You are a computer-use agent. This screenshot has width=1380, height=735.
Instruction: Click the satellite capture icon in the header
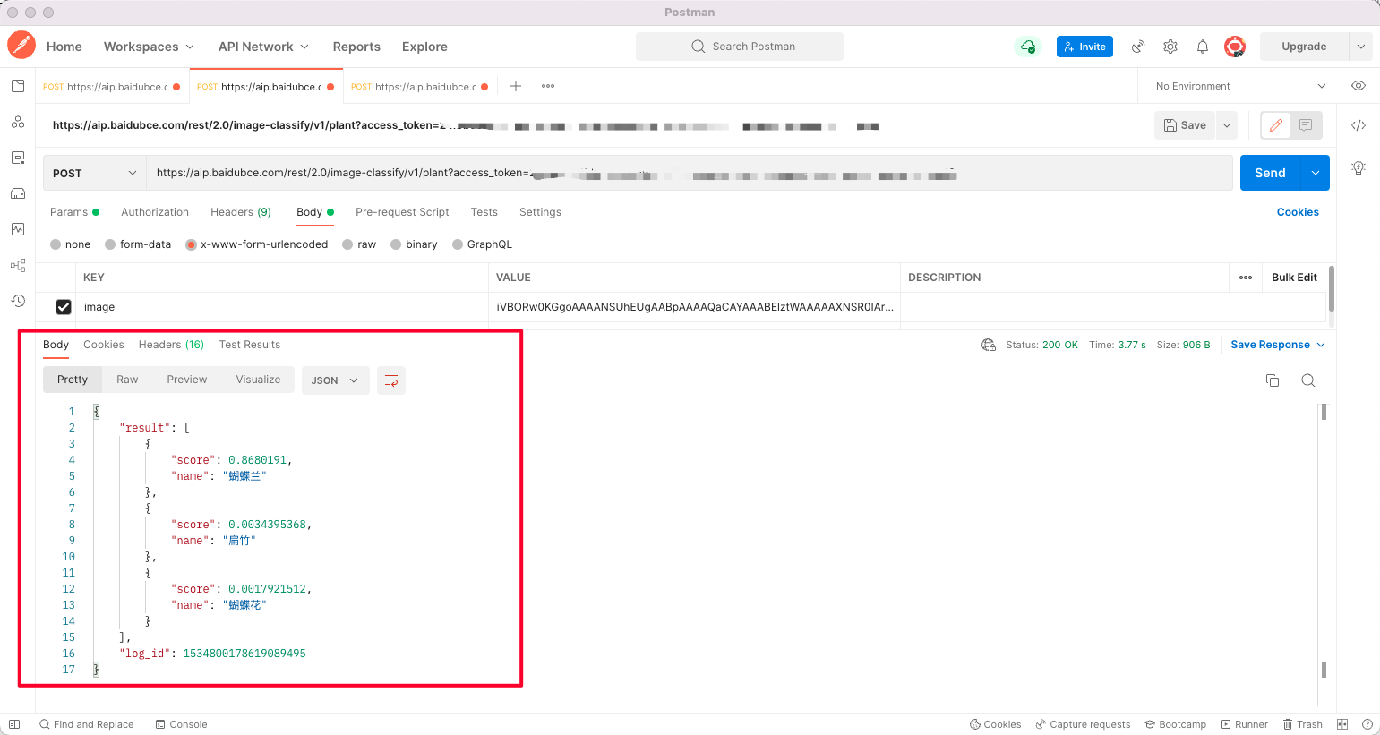point(1138,47)
